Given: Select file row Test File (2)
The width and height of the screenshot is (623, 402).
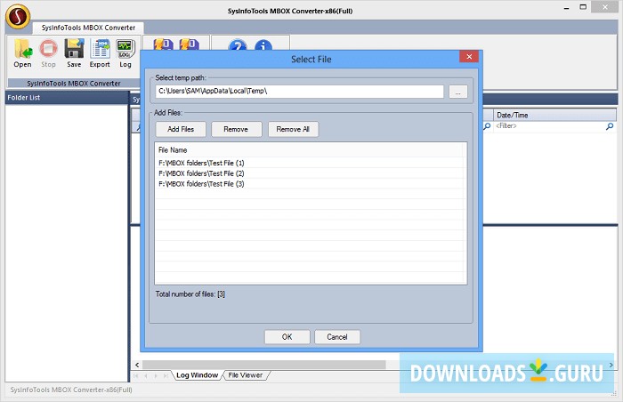Looking at the screenshot, I should point(311,173).
